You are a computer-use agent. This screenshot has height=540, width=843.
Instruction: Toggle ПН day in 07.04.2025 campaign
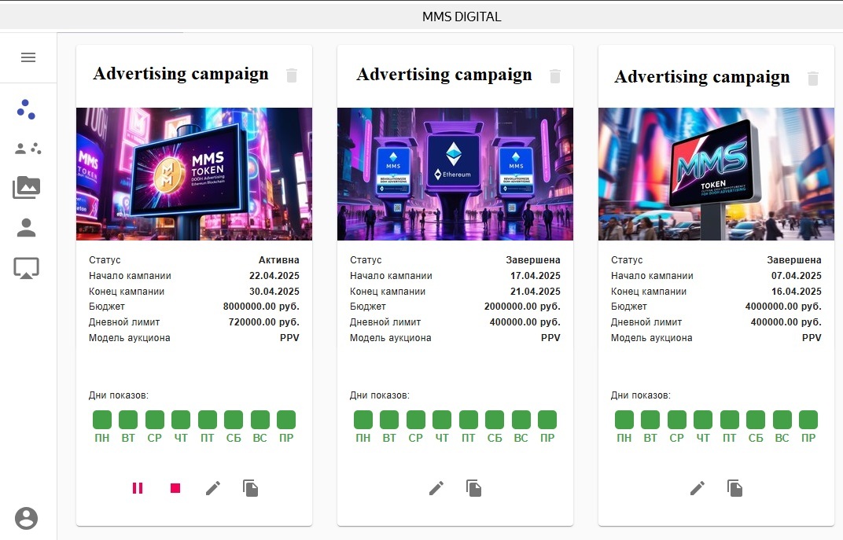click(624, 420)
